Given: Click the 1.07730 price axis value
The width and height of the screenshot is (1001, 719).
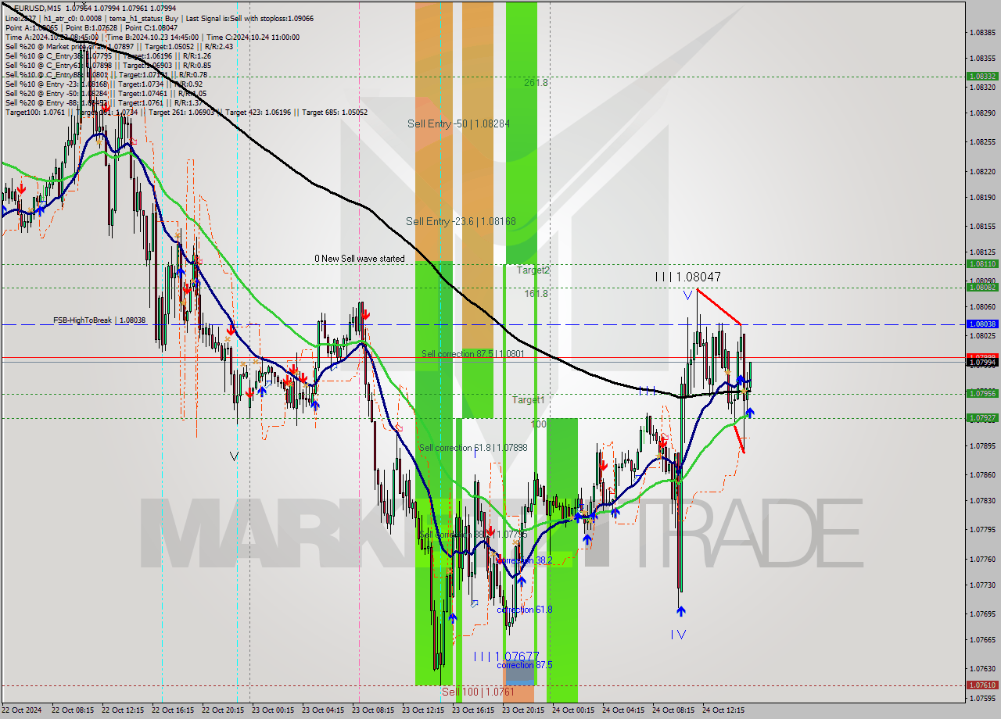Looking at the screenshot, I should (982, 585).
